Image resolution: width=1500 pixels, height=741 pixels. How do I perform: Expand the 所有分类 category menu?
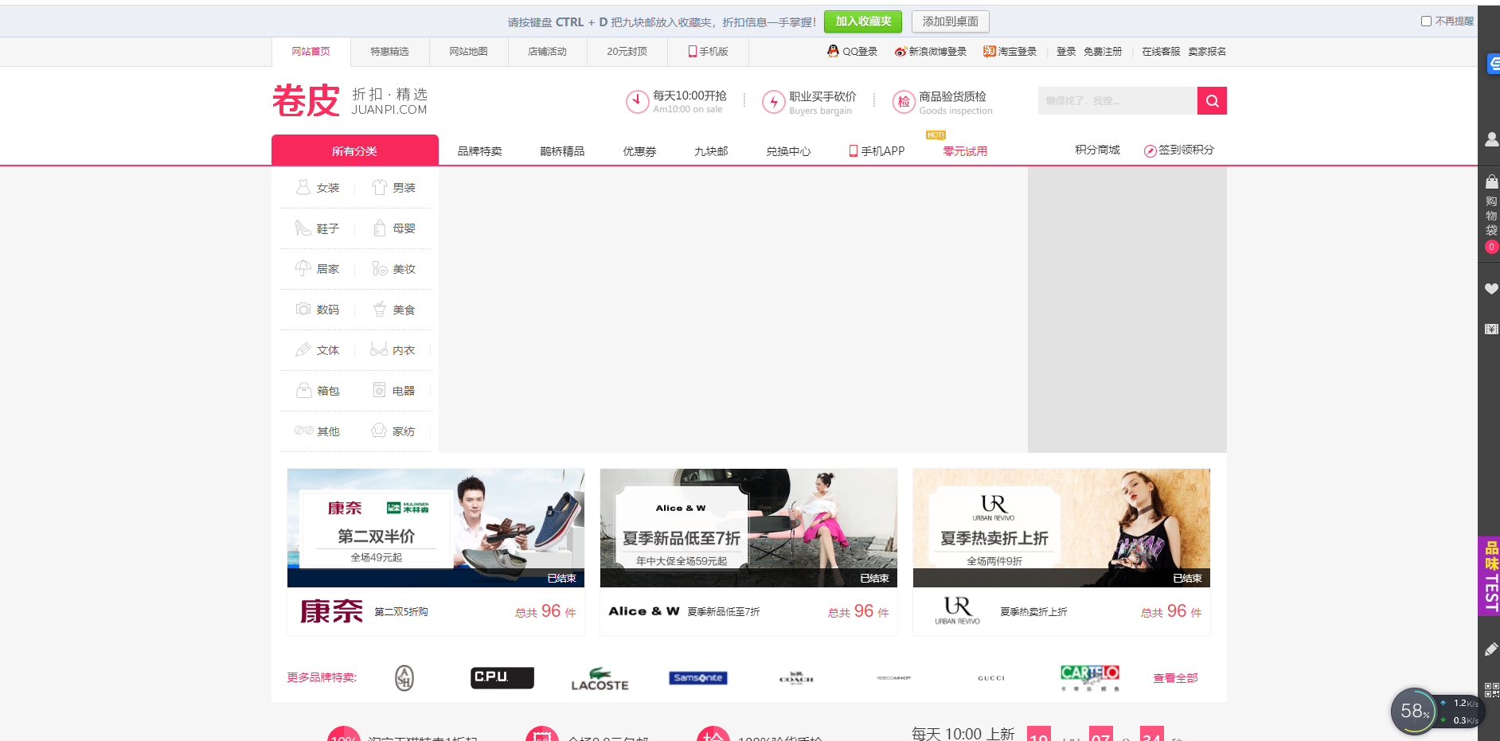pos(355,150)
